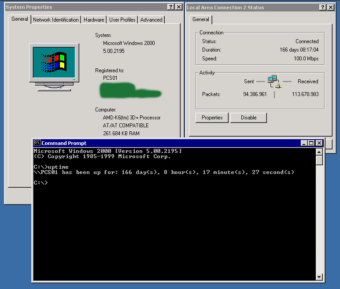The width and height of the screenshot is (340, 289).
Task: Click the registered name PCS01
Action: [110, 78]
